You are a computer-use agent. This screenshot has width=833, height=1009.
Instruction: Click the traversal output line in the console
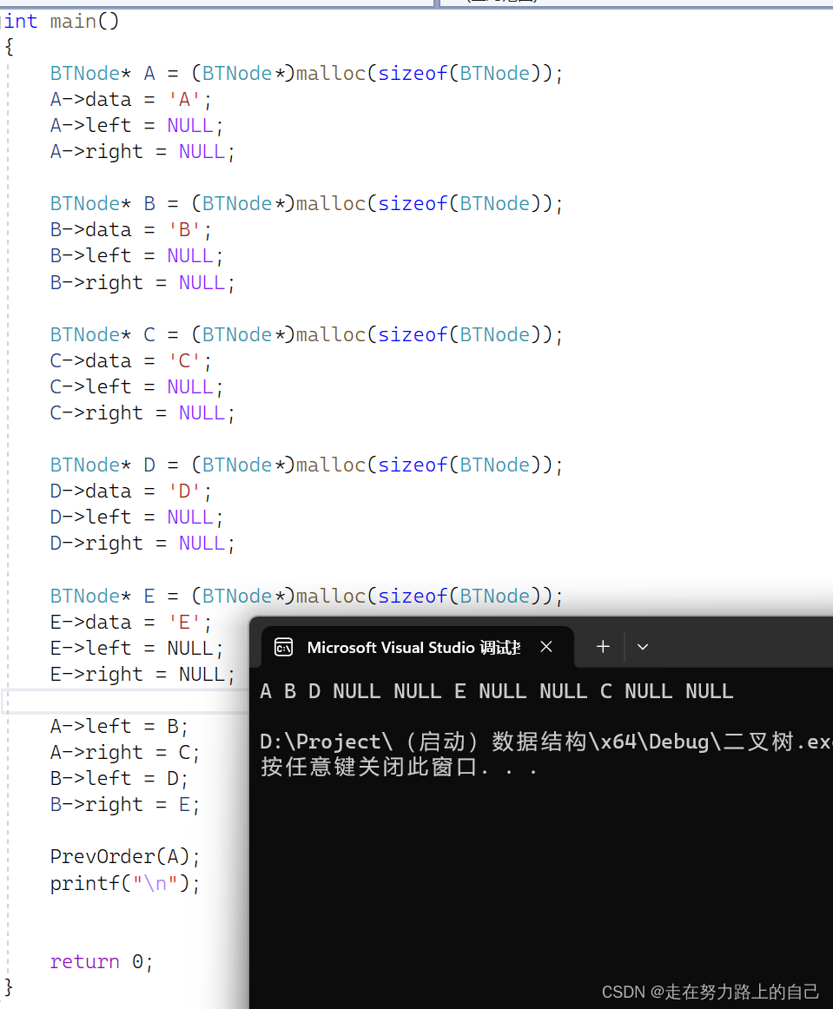click(496, 691)
